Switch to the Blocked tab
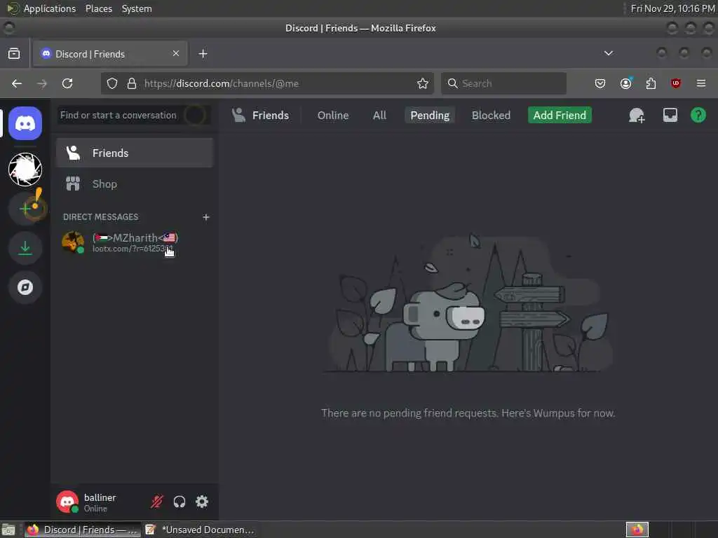The height and width of the screenshot is (538, 718). [x=491, y=116]
